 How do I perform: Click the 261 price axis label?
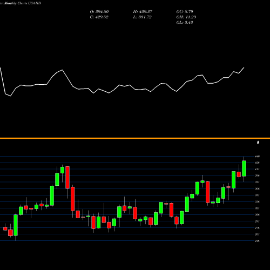pos(257,234)
